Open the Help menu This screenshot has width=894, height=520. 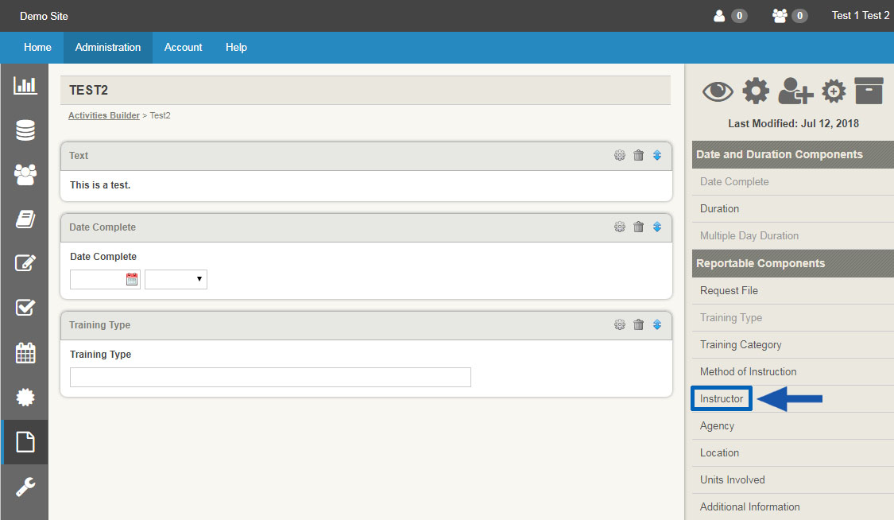[236, 48]
